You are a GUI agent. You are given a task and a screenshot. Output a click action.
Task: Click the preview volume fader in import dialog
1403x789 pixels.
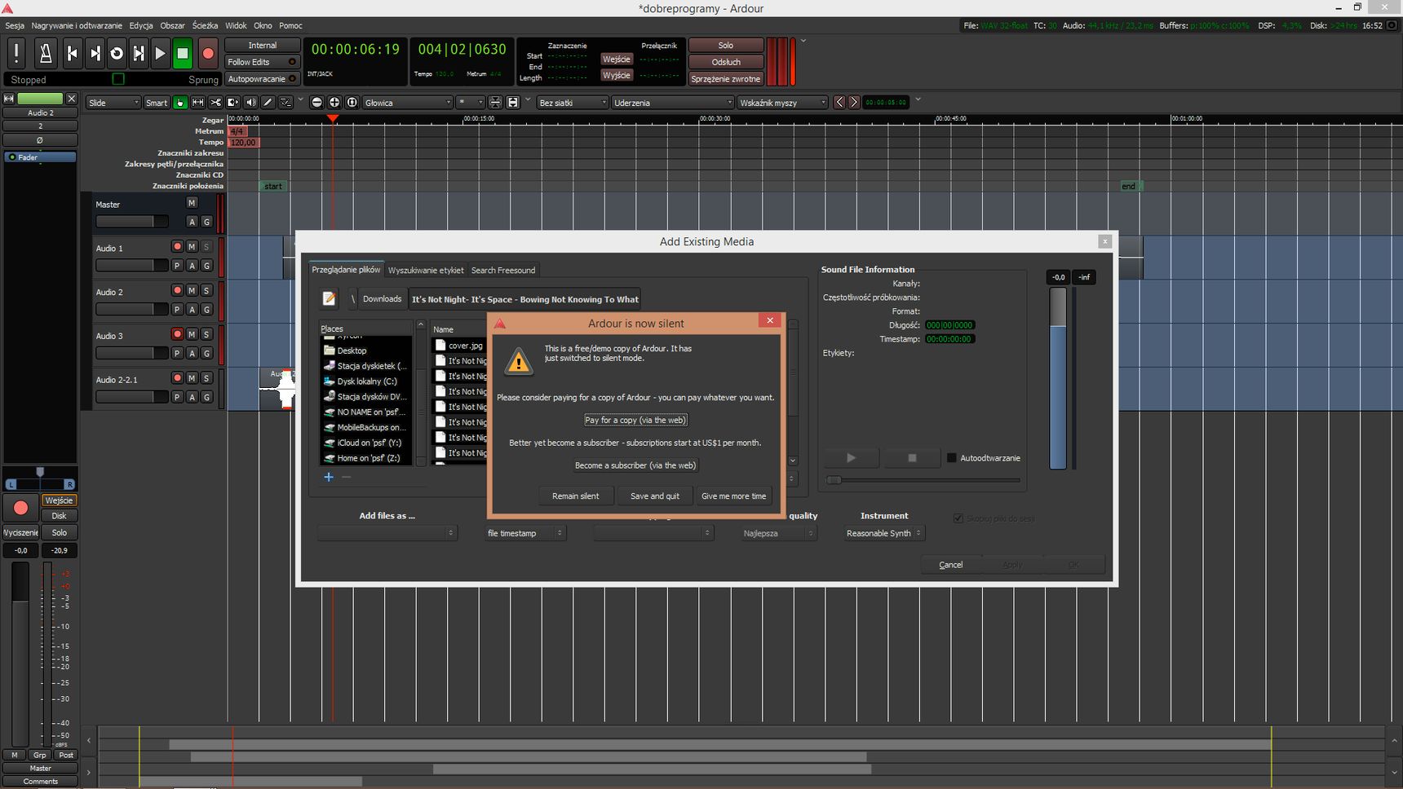click(1058, 379)
